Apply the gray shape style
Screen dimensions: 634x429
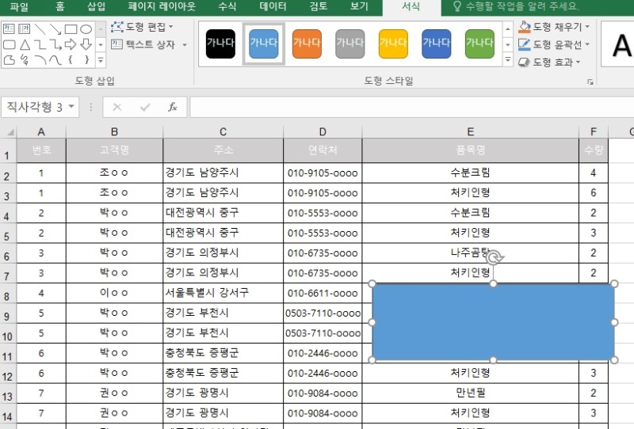(350, 44)
